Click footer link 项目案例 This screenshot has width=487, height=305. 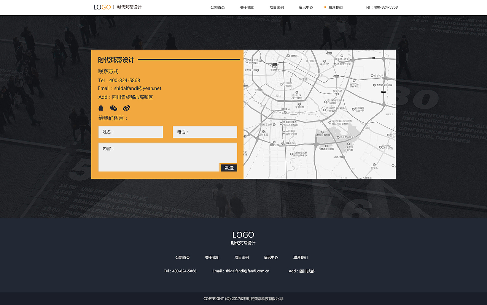tap(242, 258)
